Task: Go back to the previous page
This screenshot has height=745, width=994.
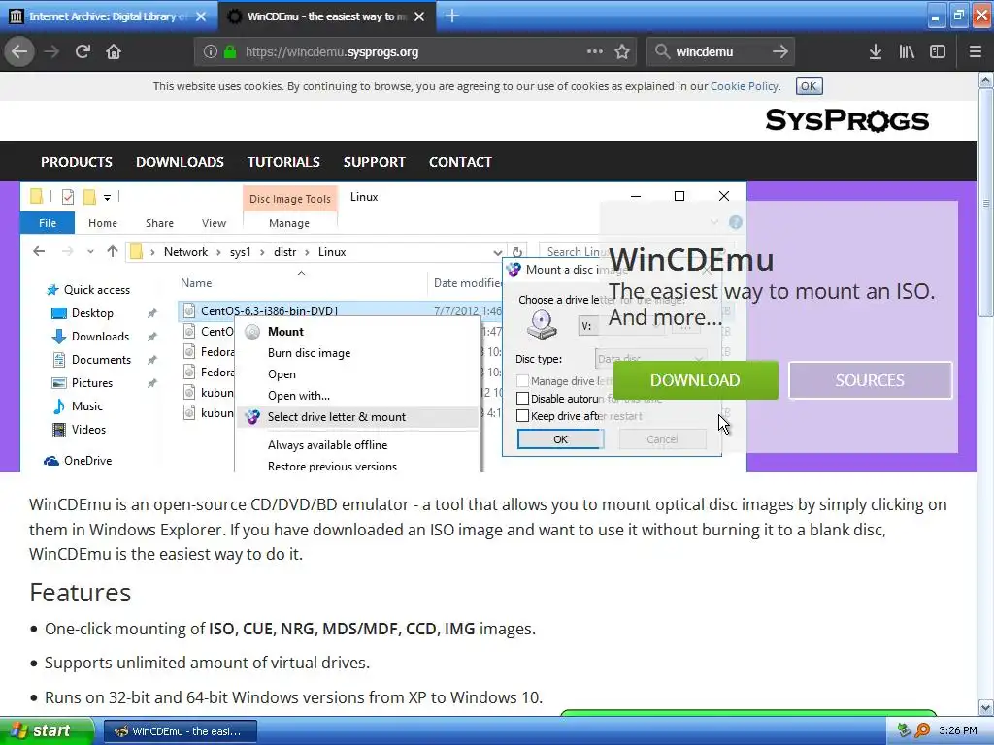Action: (x=19, y=52)
